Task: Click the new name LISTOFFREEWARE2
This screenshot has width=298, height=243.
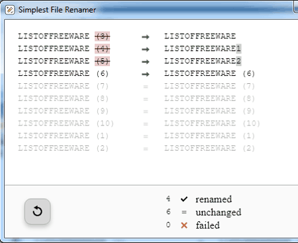Action: 203,61
